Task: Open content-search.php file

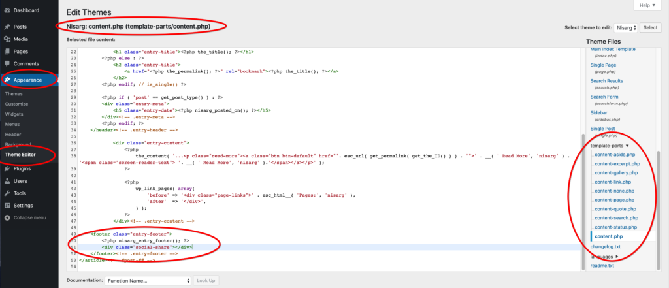Action: (617, 218)
